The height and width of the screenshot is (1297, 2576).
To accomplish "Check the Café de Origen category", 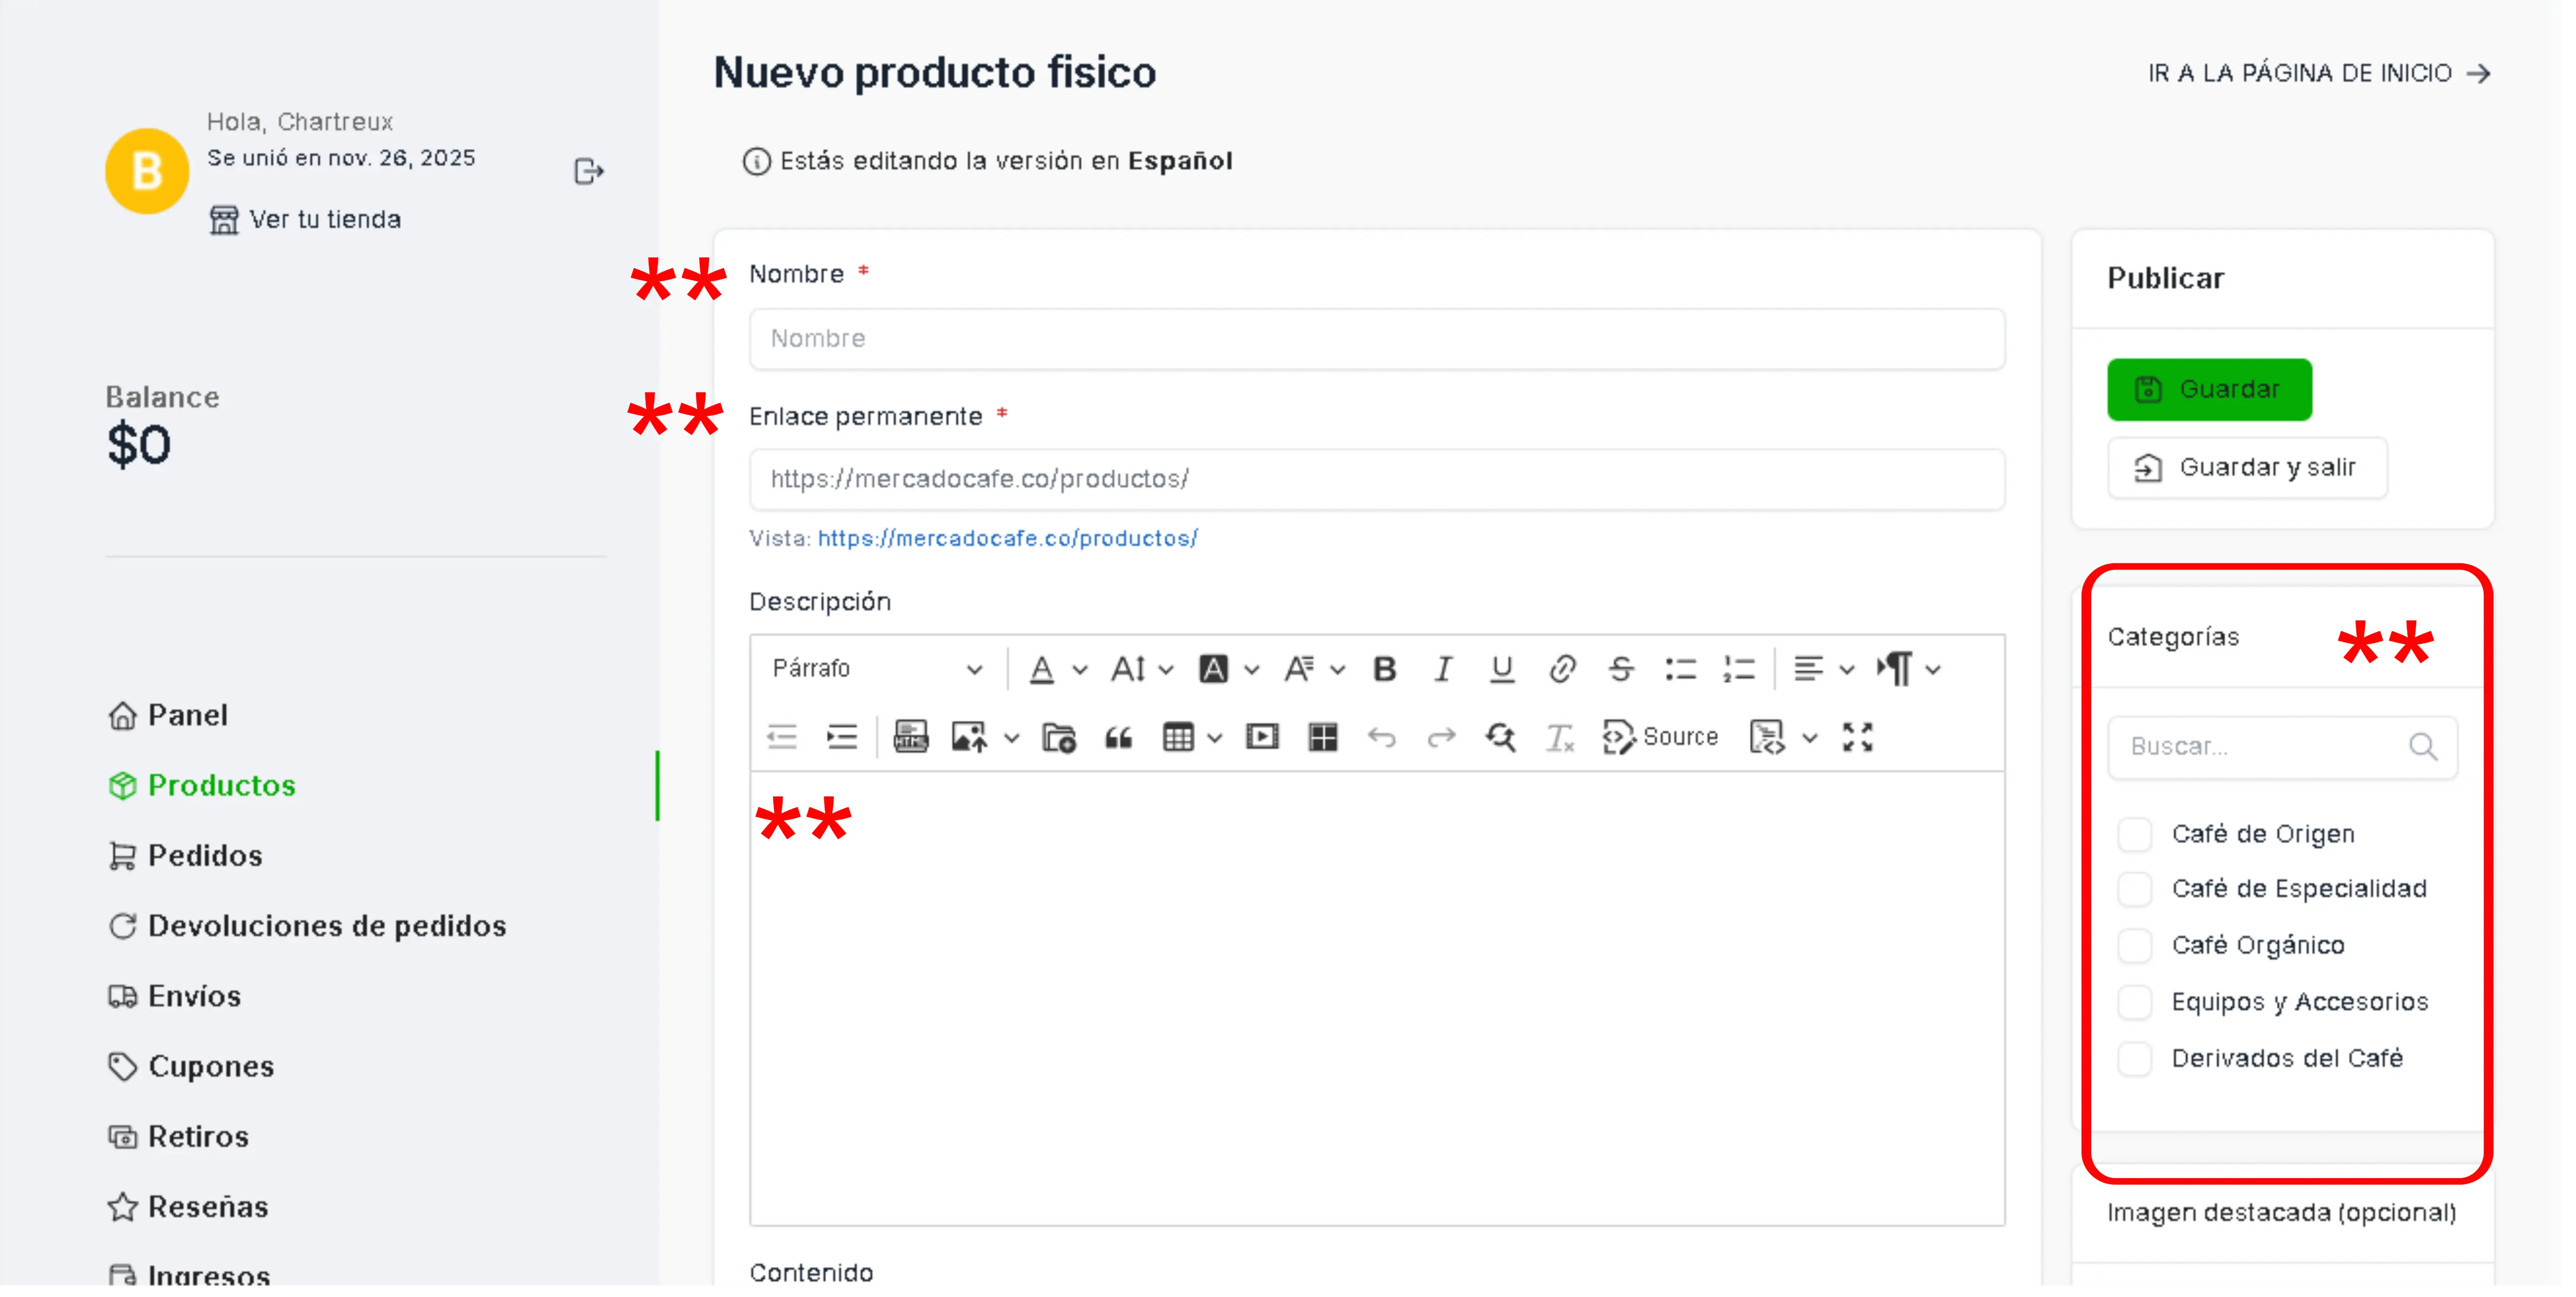I will click(x=2134, y=835).
